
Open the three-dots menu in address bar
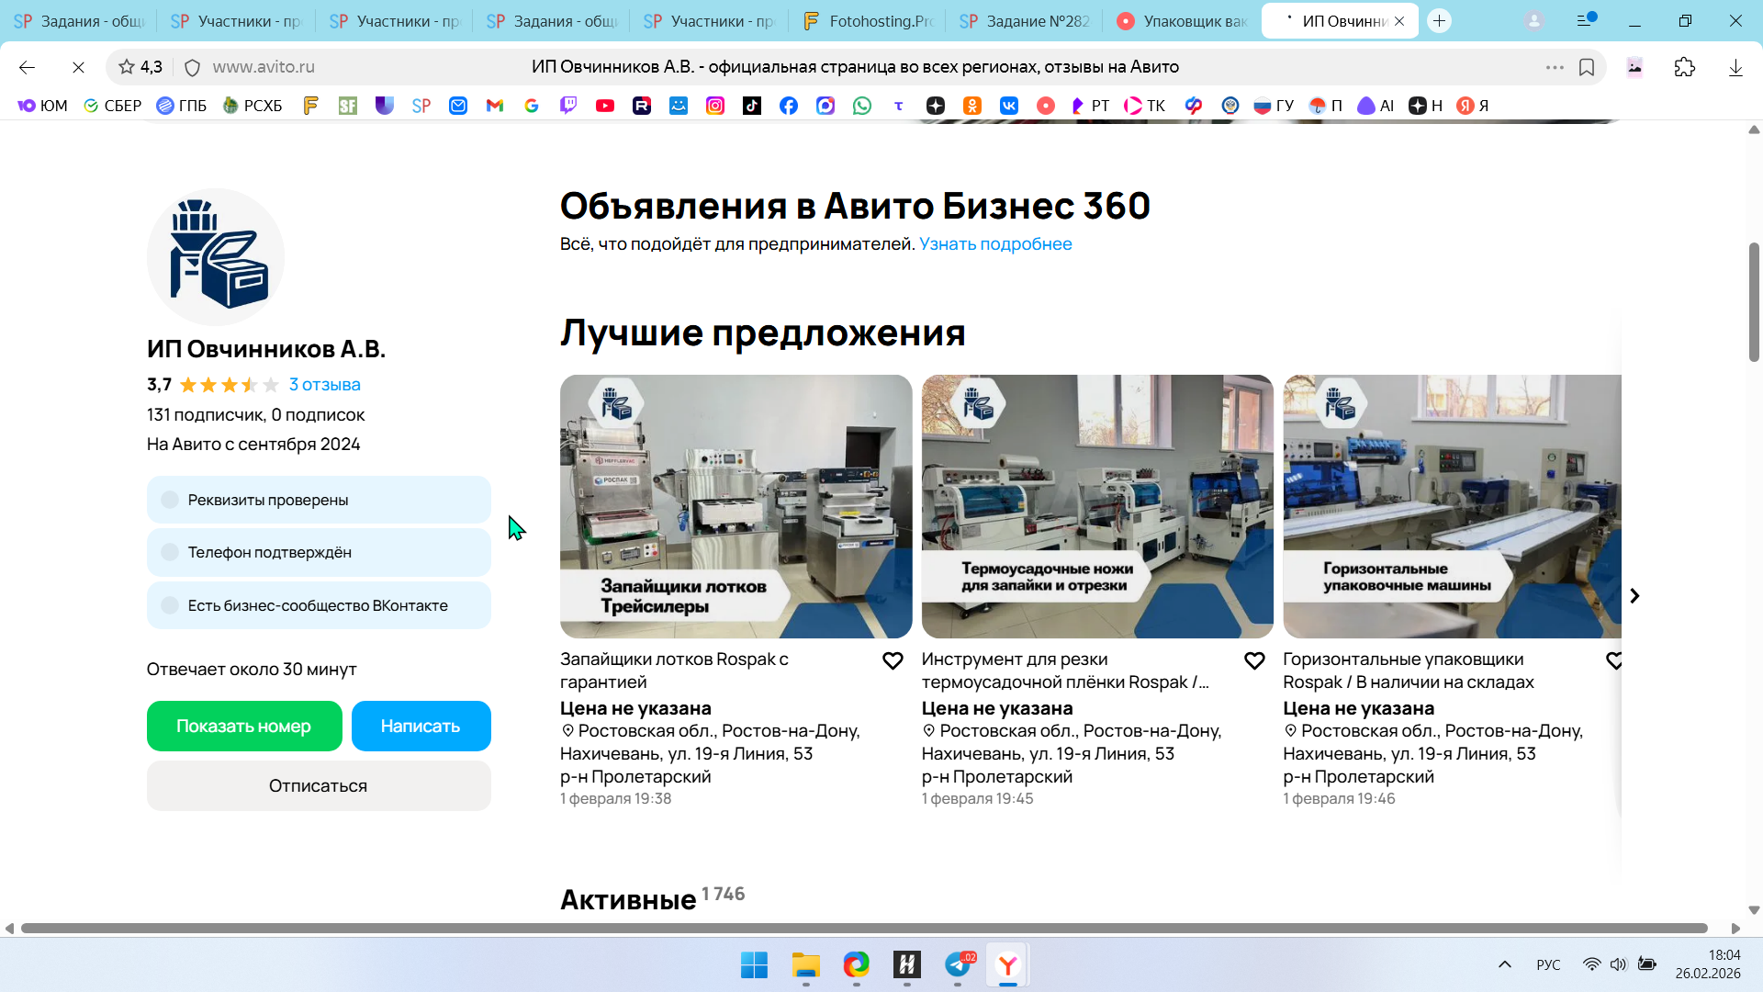[1555, 67]
